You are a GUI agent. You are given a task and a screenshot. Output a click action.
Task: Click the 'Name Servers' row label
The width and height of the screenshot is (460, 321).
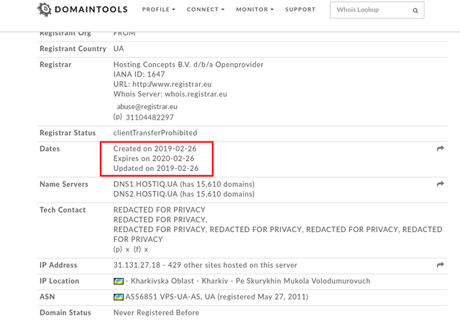tap(64, 184)
